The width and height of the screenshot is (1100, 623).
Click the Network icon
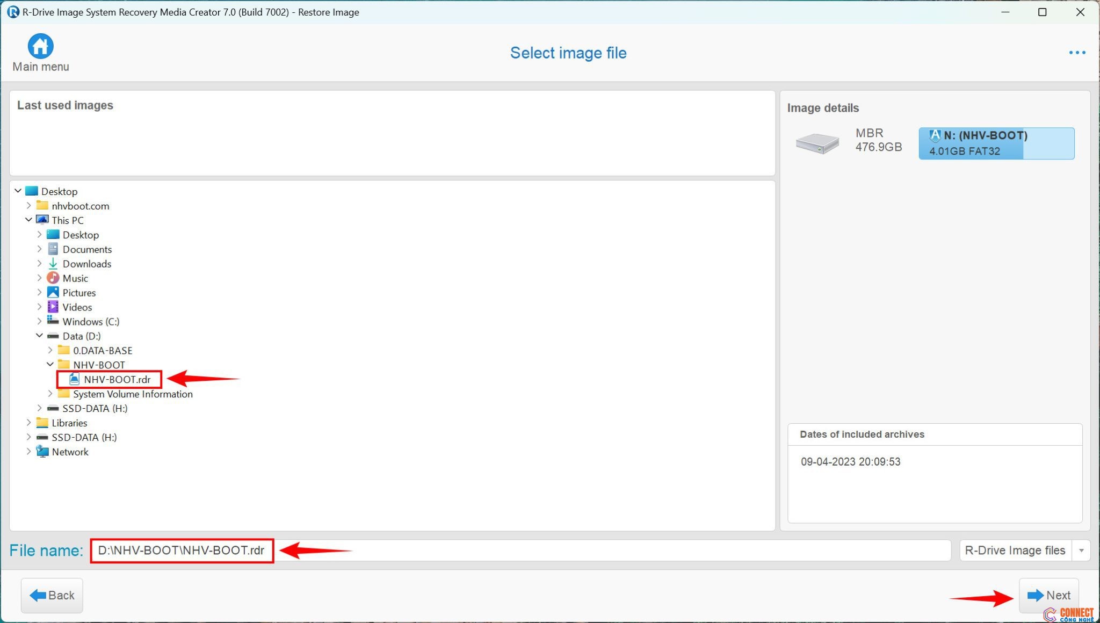click(x=42, y=452)
